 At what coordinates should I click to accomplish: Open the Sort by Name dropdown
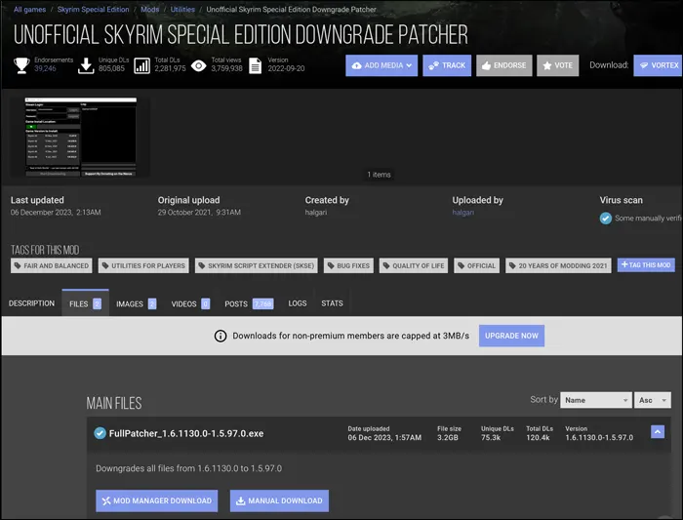[595, 400]
